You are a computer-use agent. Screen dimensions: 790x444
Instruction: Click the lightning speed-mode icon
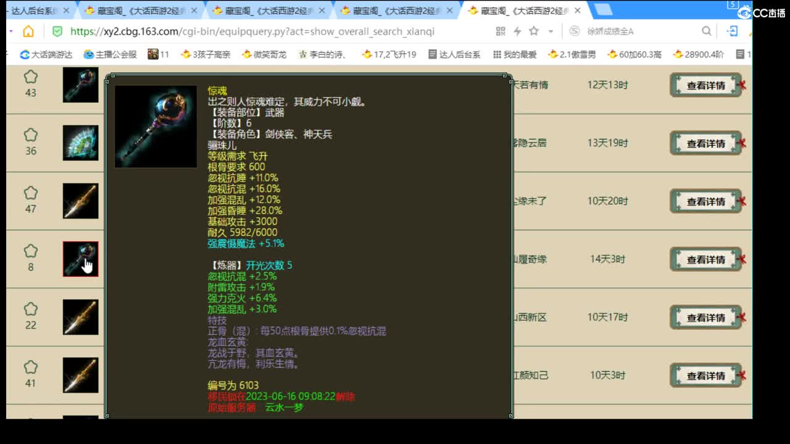click(x=517, y=31)
